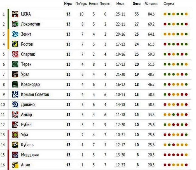Click the Kuban club logo
This screenshot has width=196, height=170.
(x=15, y=145)
